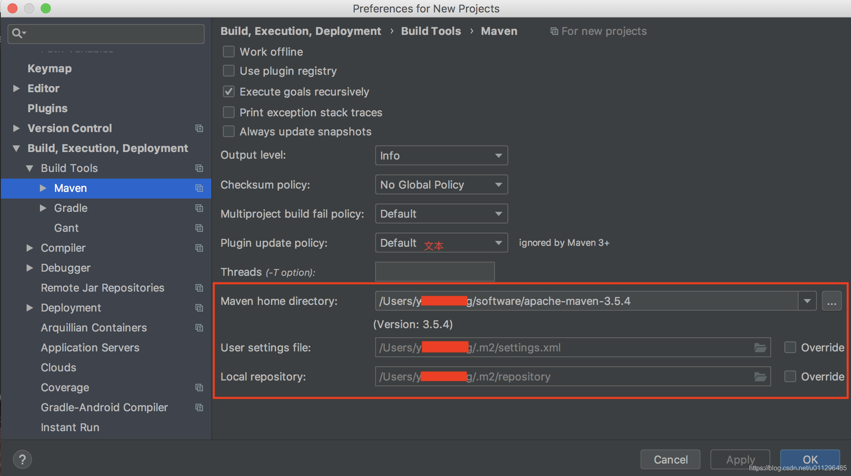
Task: Collapse the Build, Execution, Deployment node
Action: 16,148
